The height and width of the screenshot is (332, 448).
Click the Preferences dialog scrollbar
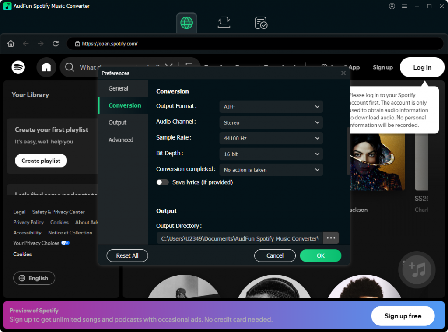348,151
